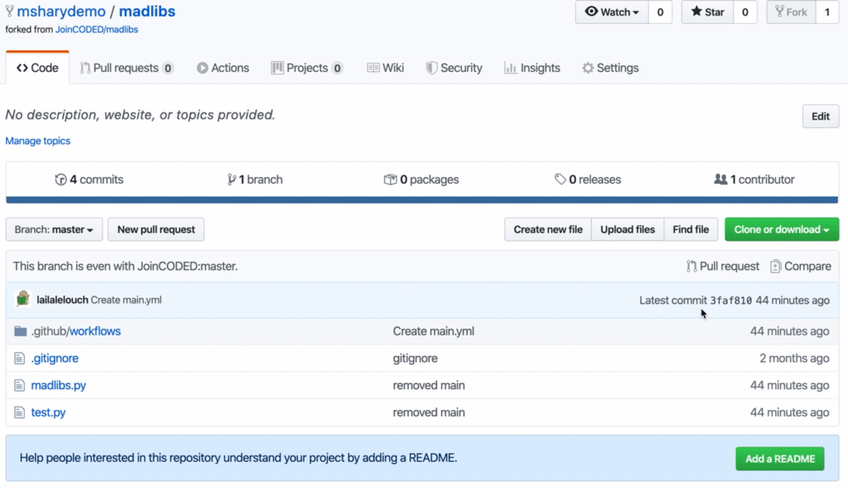Click the contributors people icon
This screenshot has height=488, width=848.
721,180
